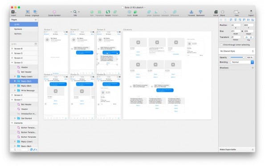
Task: Select the Header layer under Screen 3
Action: tap(24, 67)
